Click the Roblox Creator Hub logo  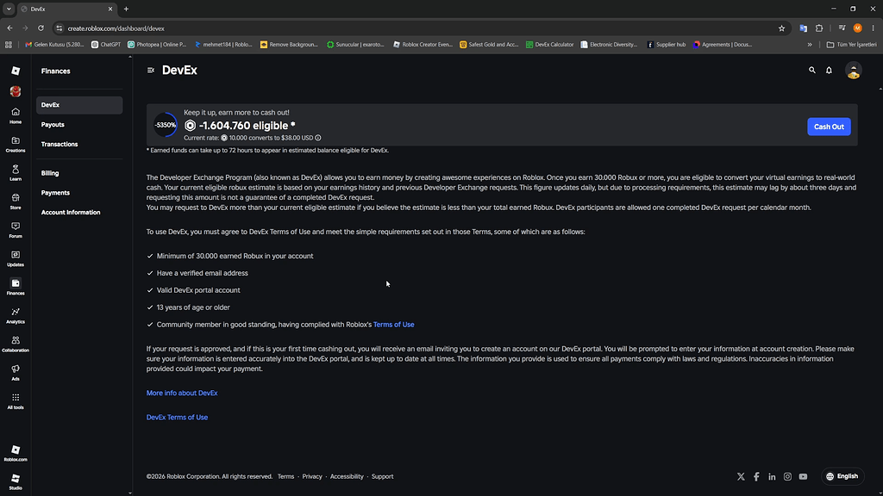(x=16, y=71)
